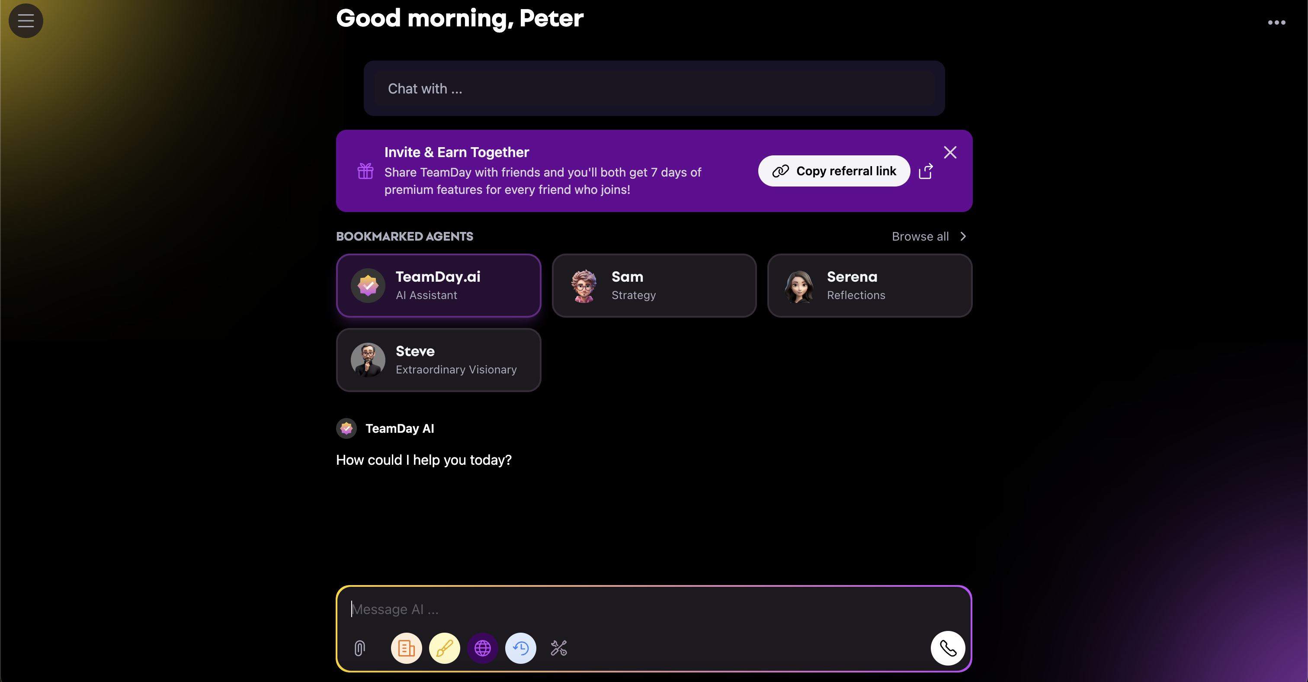This screenshot has height=682, width=1308.
Task: Select Serena Reflections agent
Action: [869, 284]
